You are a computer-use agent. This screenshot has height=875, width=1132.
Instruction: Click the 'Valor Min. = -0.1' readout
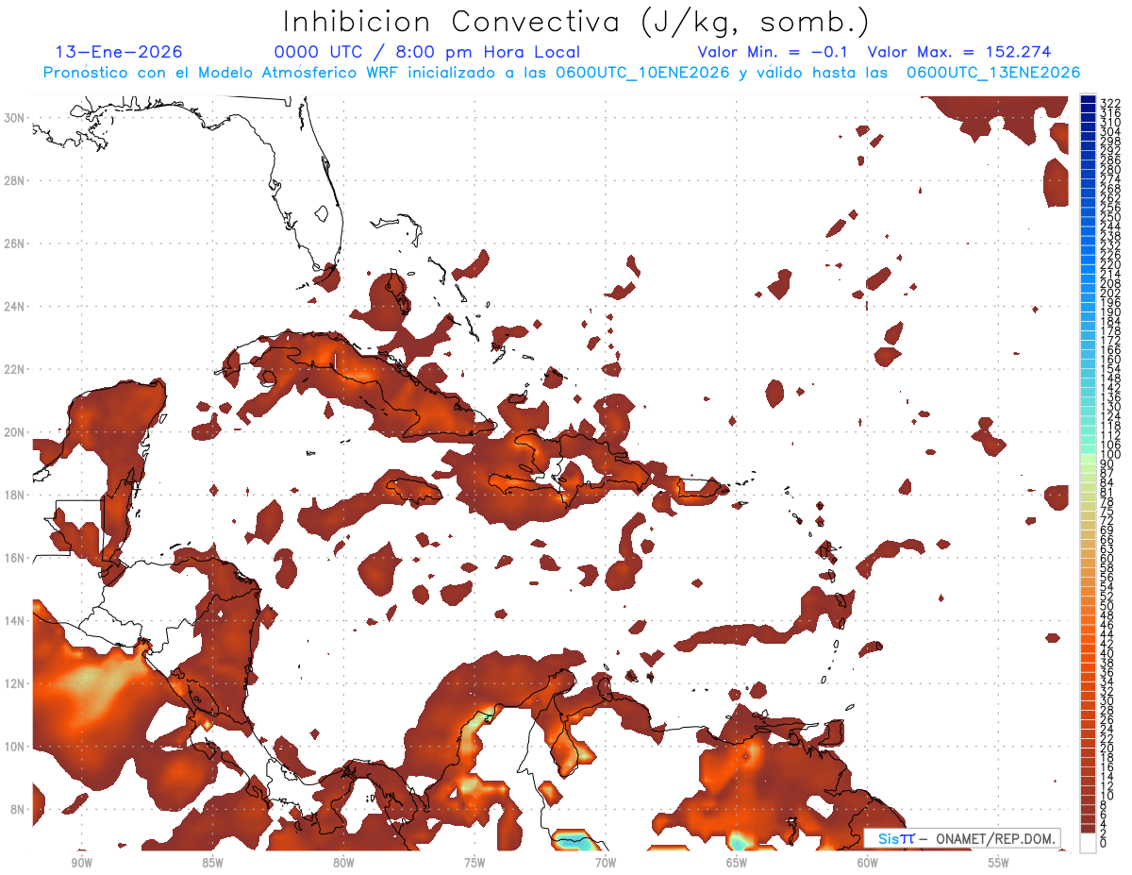pyautogui.click(x=772, y=52)
